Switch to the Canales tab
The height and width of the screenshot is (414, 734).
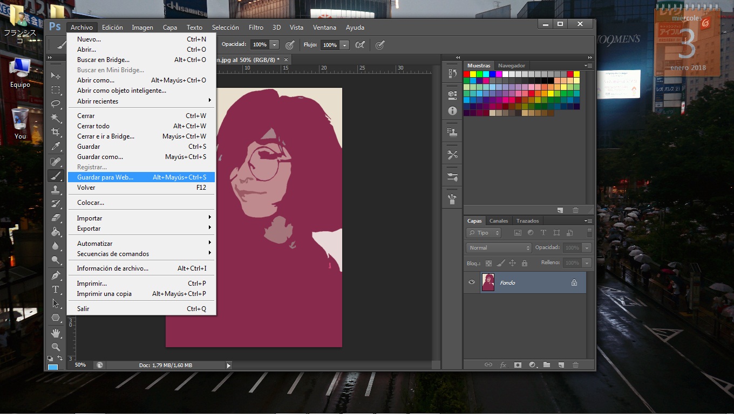499,220
